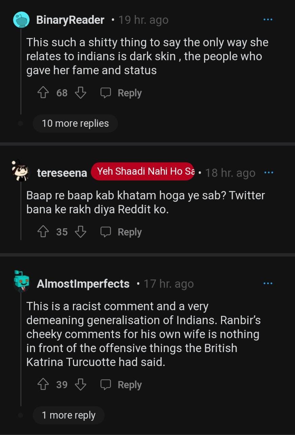
Task: Upvote tereseena's comment
Action: click(43, 232)
